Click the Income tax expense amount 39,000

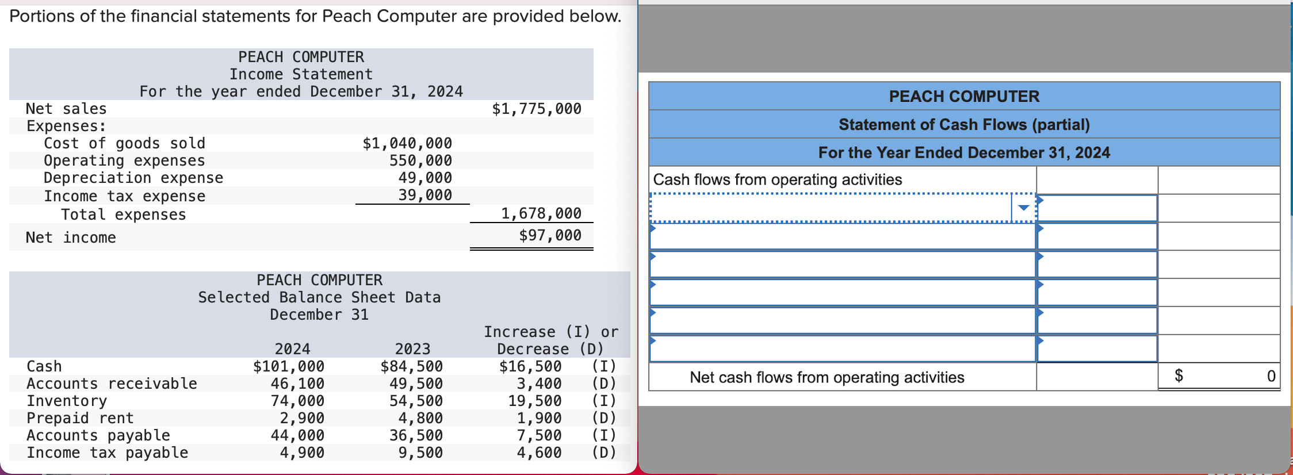click(x=425, y=195)
